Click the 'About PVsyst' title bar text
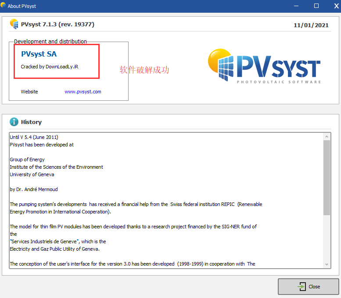Viewport: 341px width, 298px height. pyautogui.click(x=22, y=6)
